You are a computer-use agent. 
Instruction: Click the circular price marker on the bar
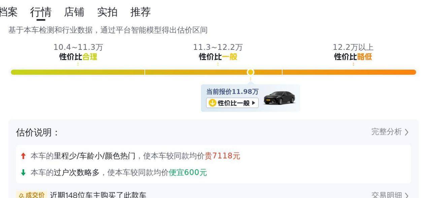tap(250, 72)
